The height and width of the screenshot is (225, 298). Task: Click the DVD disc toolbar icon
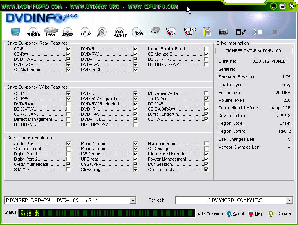[68, 32]
